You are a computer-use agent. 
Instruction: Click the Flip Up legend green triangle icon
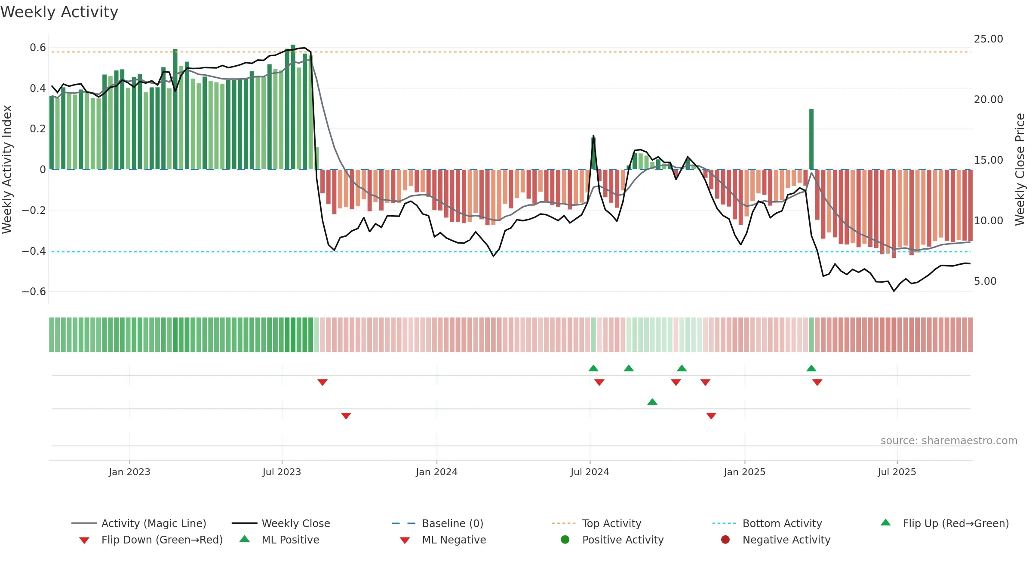tap(886, 522)
